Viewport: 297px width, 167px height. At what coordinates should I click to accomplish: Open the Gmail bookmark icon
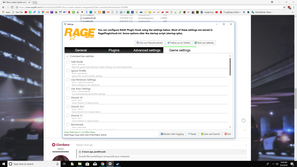[47, 12]
